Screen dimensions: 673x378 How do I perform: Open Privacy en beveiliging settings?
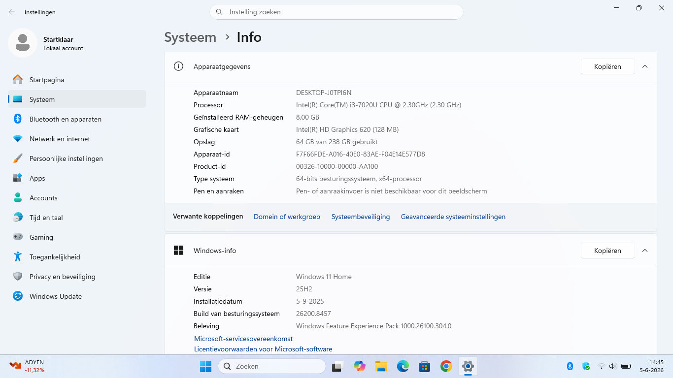tap(77, 277)
